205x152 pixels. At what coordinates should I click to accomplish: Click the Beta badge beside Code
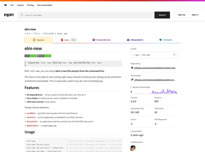point(74,40)
